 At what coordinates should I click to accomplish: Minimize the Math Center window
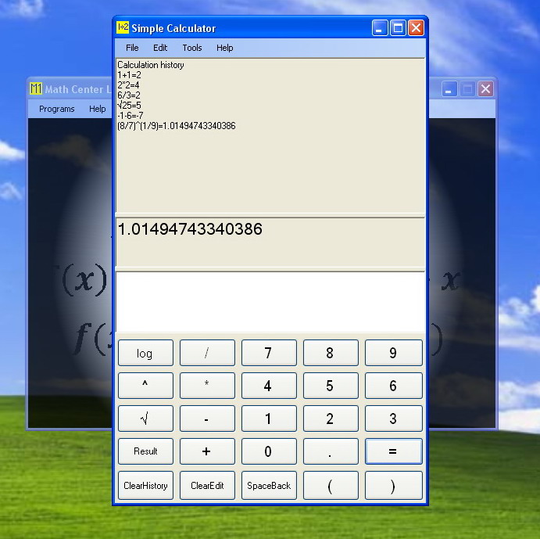click(x=449, y=89)
